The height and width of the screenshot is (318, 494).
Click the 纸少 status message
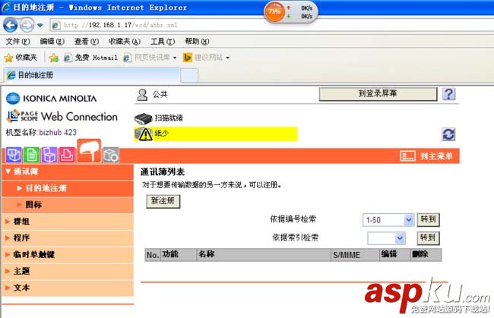pos(162,134)
